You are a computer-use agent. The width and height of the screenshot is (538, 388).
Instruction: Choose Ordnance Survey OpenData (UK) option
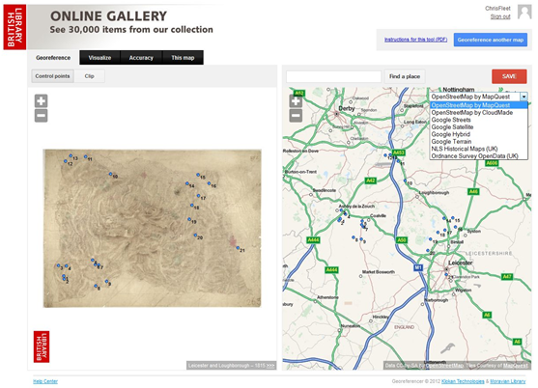tap(479, 155)
